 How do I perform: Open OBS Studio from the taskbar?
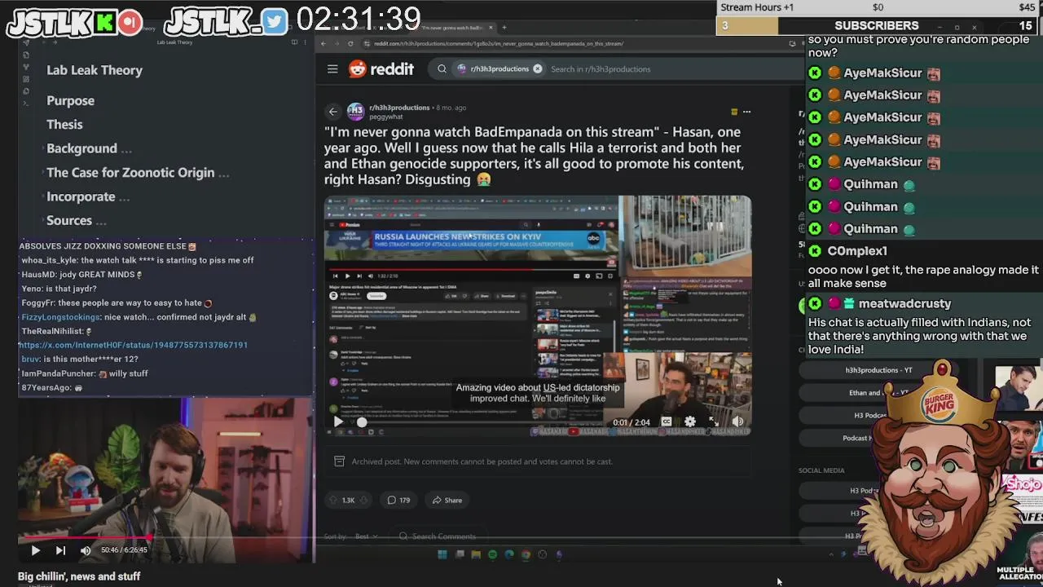tap(543, 554)
